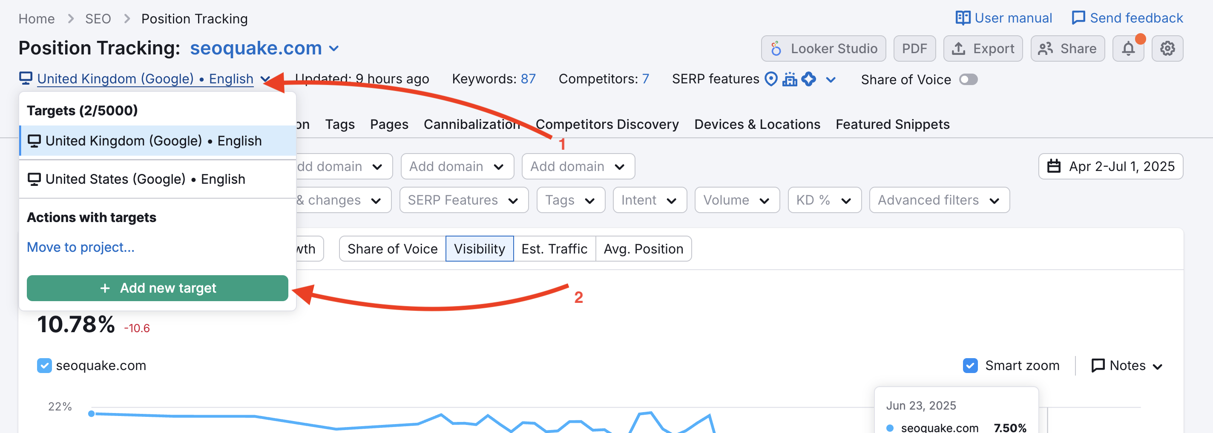Switch to the Featured Snippets tab
Image resolution: width=1213 pixels, height=433 pixels.
[892, 124]
